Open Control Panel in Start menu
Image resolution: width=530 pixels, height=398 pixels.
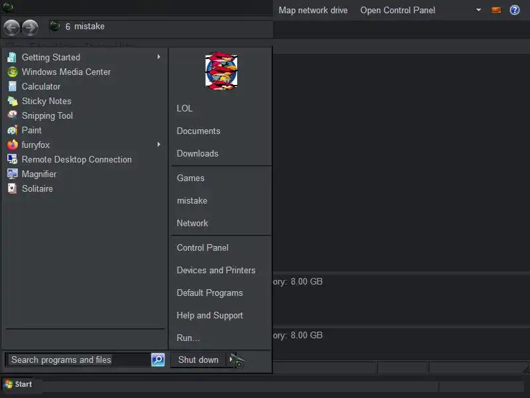[203, 247]
